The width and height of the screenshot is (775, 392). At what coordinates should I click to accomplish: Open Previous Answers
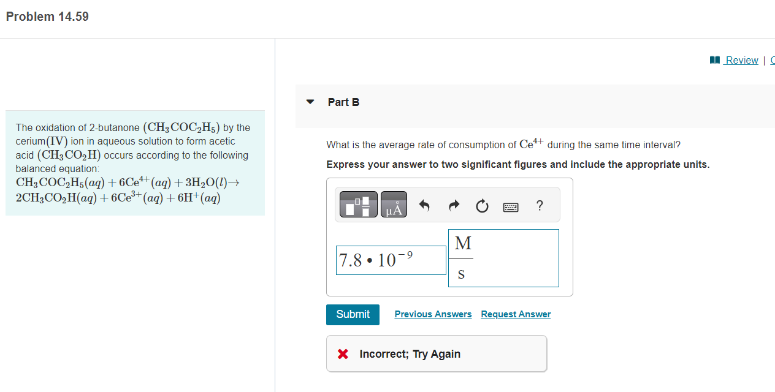433,314
